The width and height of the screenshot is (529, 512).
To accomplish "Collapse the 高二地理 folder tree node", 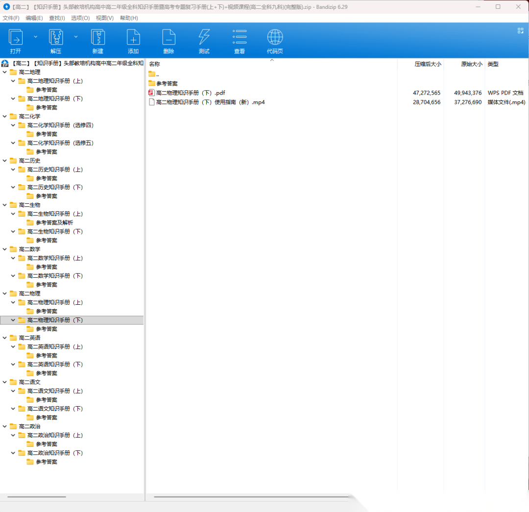I will 5,72.
